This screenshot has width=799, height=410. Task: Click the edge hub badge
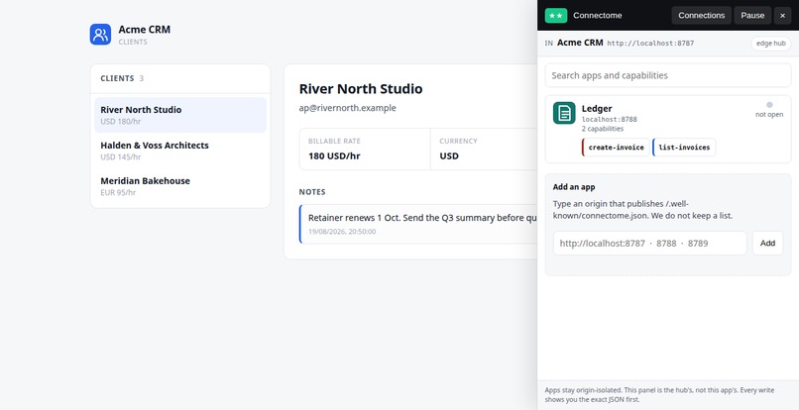[x=770, y=44]
